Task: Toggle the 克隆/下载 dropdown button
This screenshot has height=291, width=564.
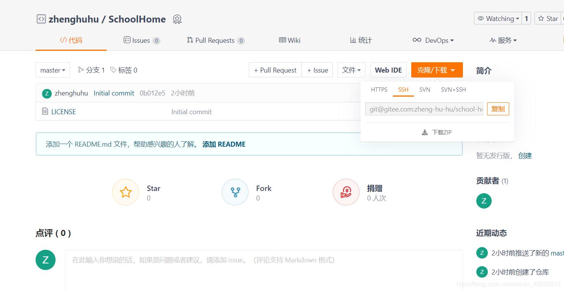Action: [437, 70]
